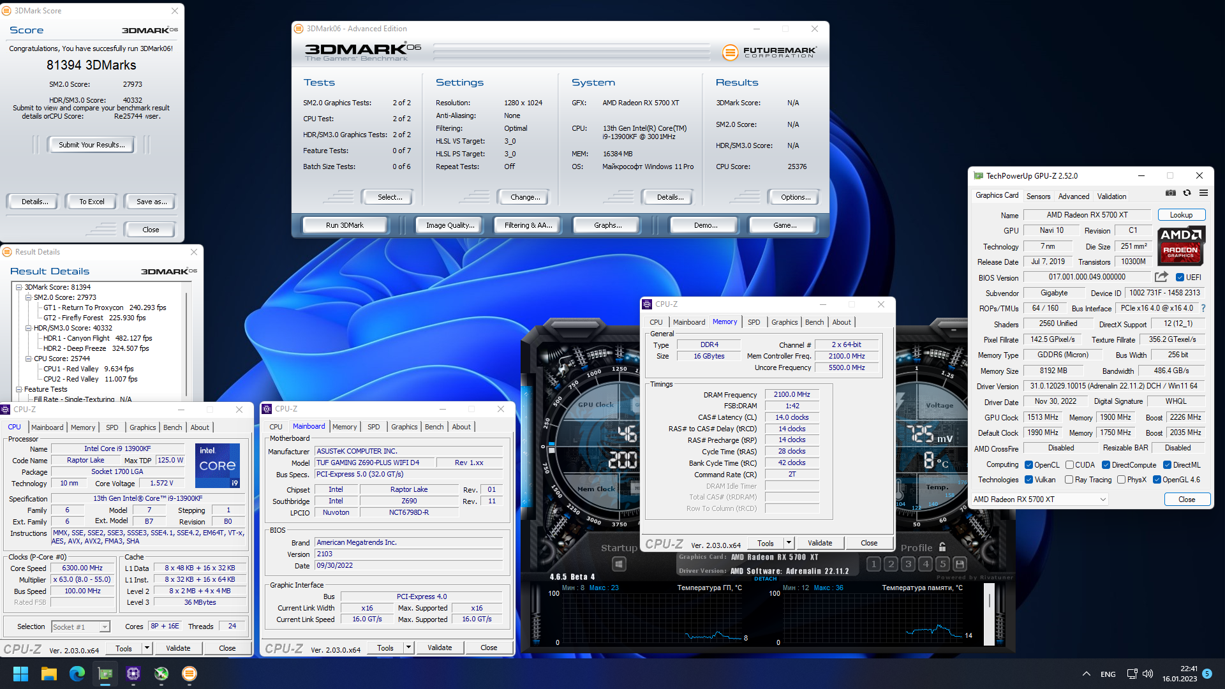Image resolution: width=1225 pixels, height=689 pixels.
Task: Select Afterburner profile slot 3
Action: click(x=909, y=564)
